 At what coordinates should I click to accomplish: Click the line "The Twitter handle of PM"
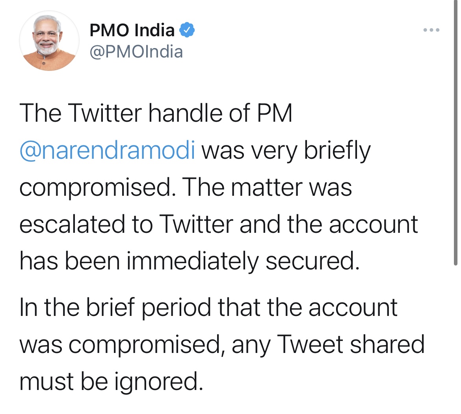click(x=156, y=114)
